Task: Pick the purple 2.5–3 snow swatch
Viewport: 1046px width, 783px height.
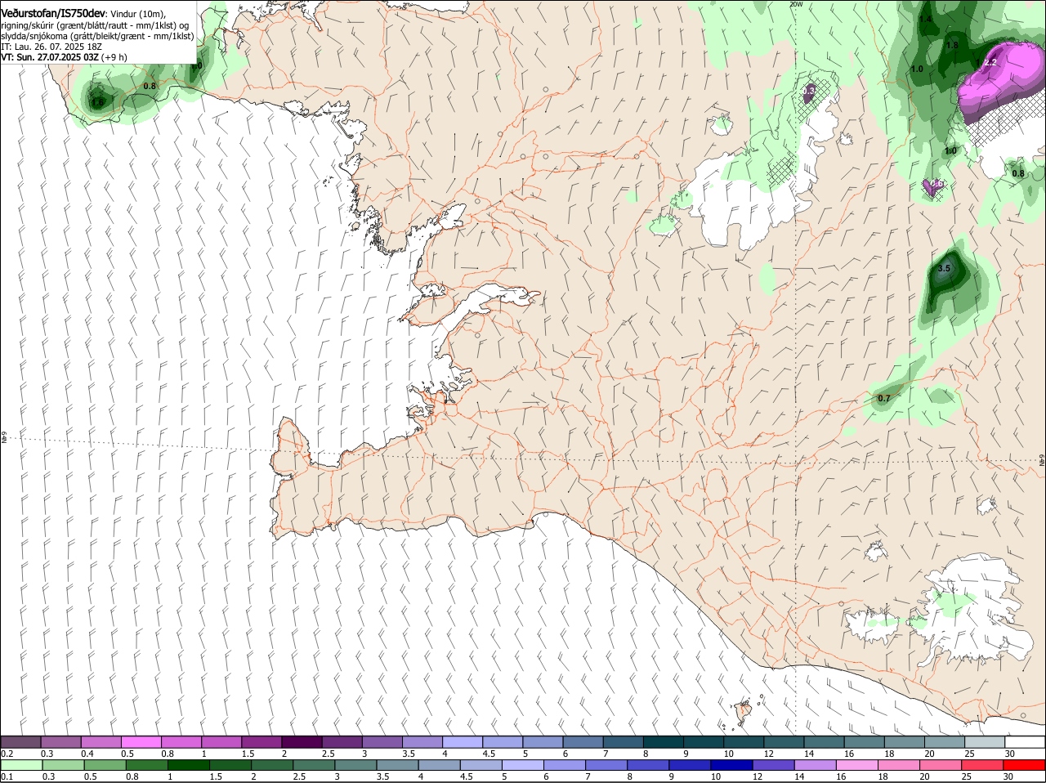Action: pyautogui.click(x=342, y=742)
